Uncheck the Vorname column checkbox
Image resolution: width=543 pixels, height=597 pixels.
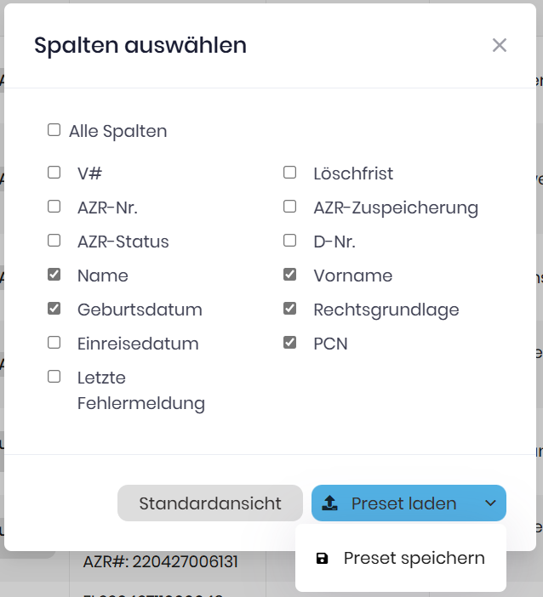(x=290, y=275)
